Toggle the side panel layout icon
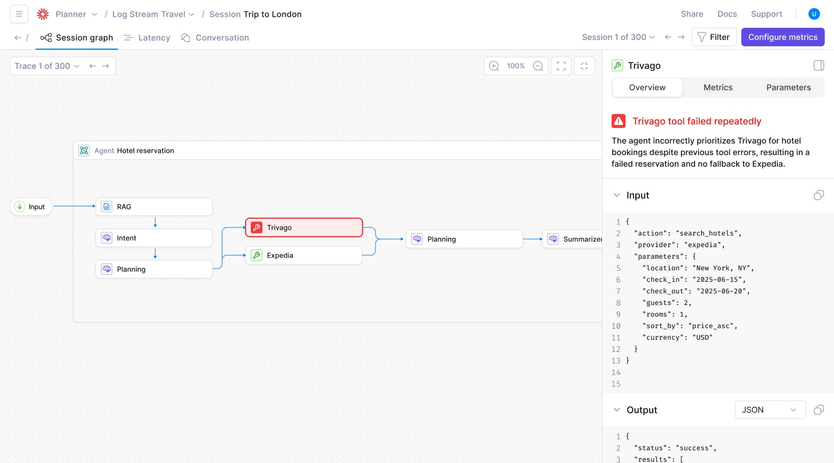Viewport: 834px width, 463px height. (x=818, y=65)
